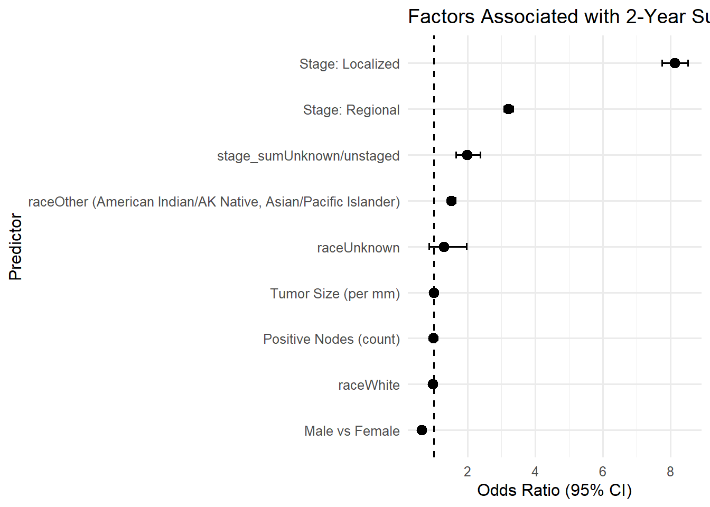Click the raceOther odds ratio dot
The width and height of the screenshot is (710, 507).
point(451,201)
